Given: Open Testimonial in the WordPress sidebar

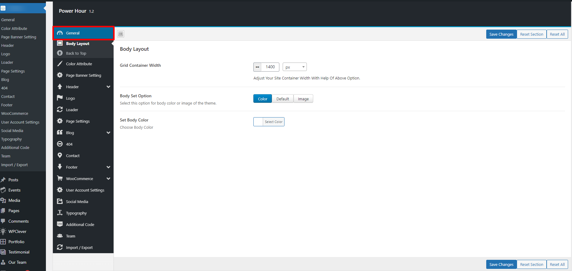Looking at the screenshot, I should click(19, 252).
